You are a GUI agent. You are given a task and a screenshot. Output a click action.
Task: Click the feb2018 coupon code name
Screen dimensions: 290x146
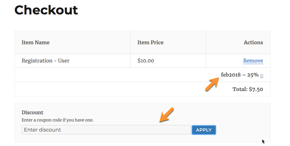[231, 75]
